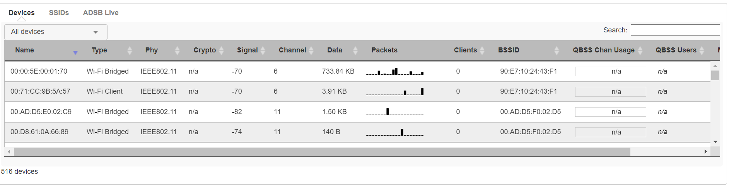The height and width of the screenshot is (190, 729).
Task: Sort by the Clients column arrows
Action: 482,50
